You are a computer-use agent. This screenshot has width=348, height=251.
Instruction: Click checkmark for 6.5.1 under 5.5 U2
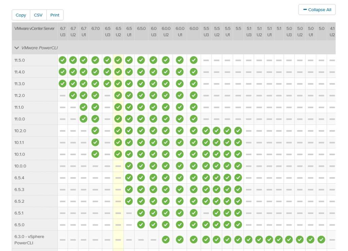216,213
